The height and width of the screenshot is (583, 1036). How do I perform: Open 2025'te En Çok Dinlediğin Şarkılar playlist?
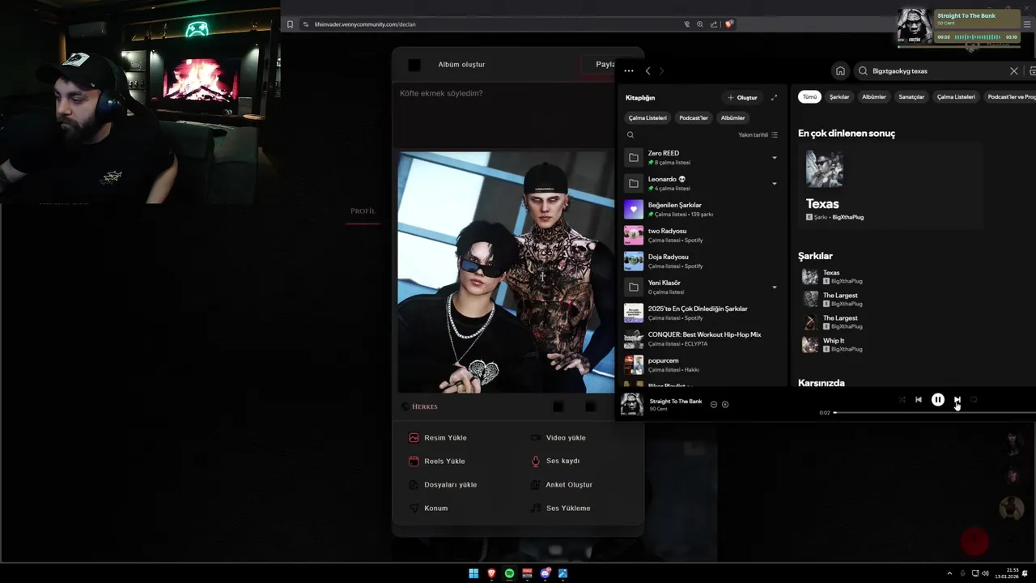pyautogui.click(x=701, y=313)
